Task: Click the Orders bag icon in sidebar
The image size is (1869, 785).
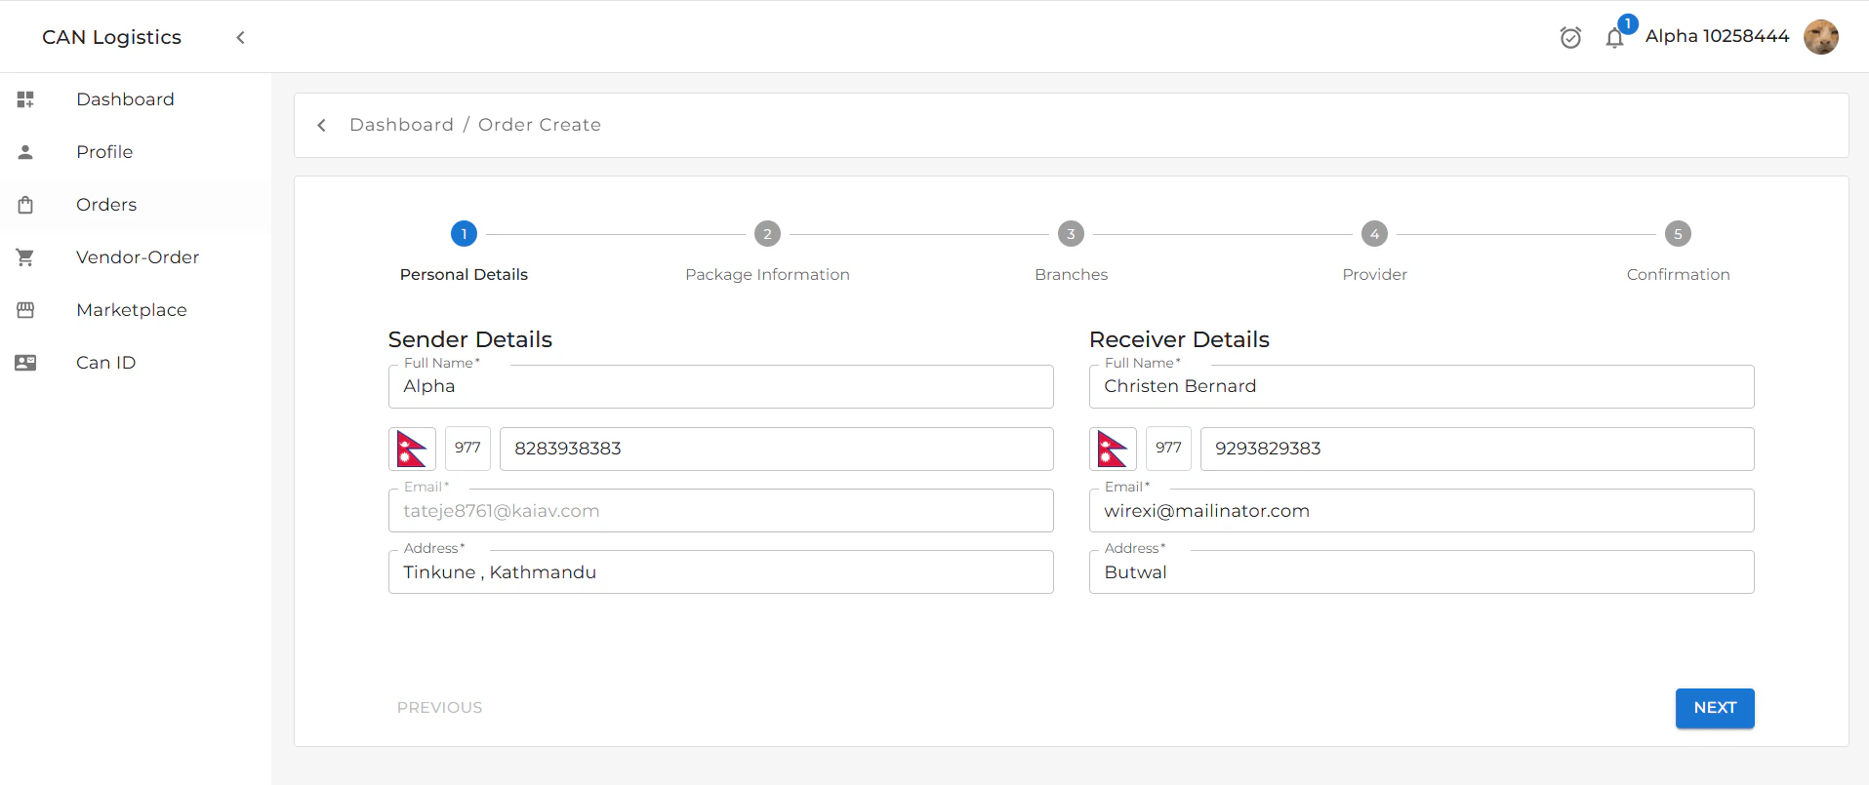Action: click(25, 205)
